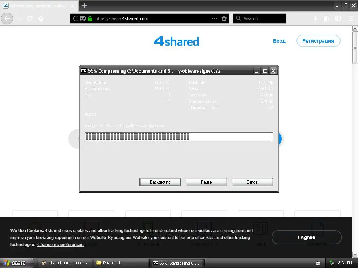Image resolution: width=358 pixels, height=268 pixels.
Task: Open the Вход login link
Action: (279, 41)
